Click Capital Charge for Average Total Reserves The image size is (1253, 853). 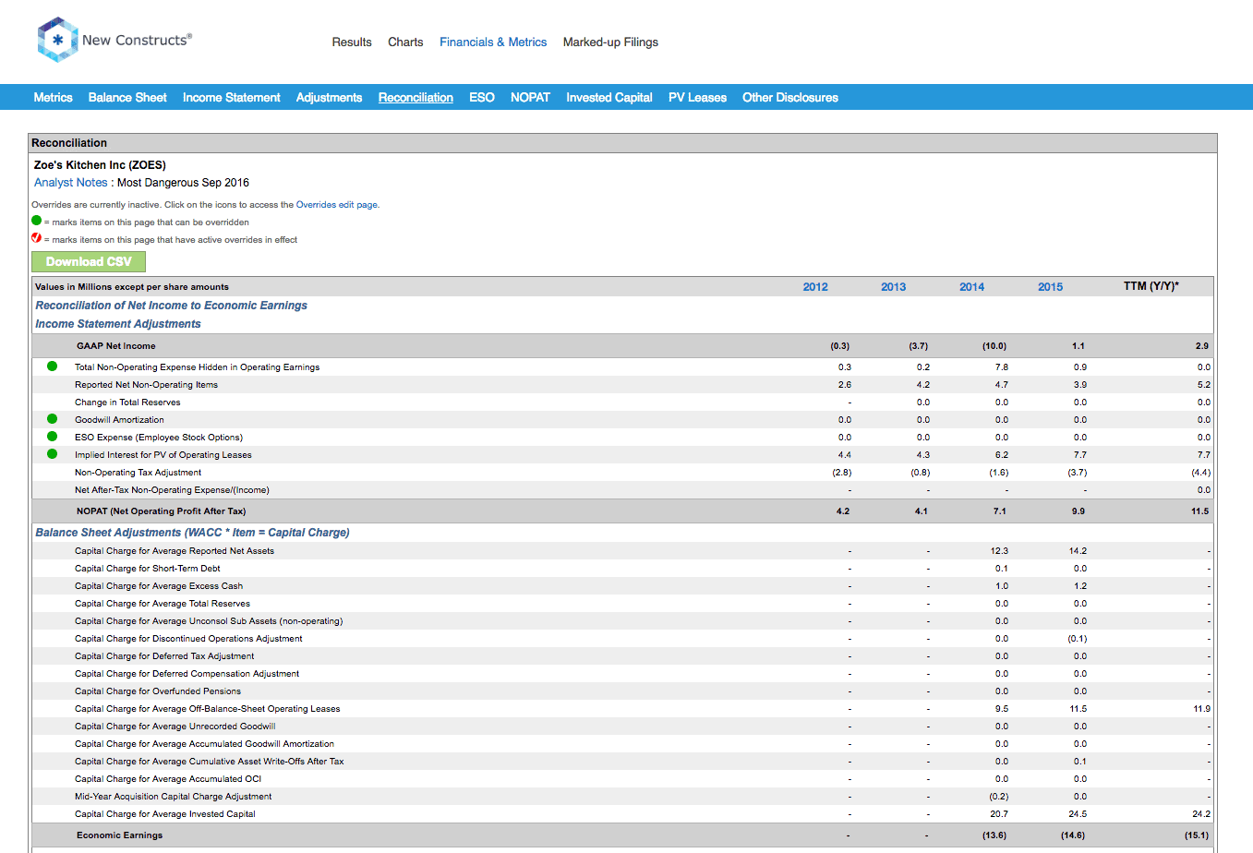click(163, 604)
